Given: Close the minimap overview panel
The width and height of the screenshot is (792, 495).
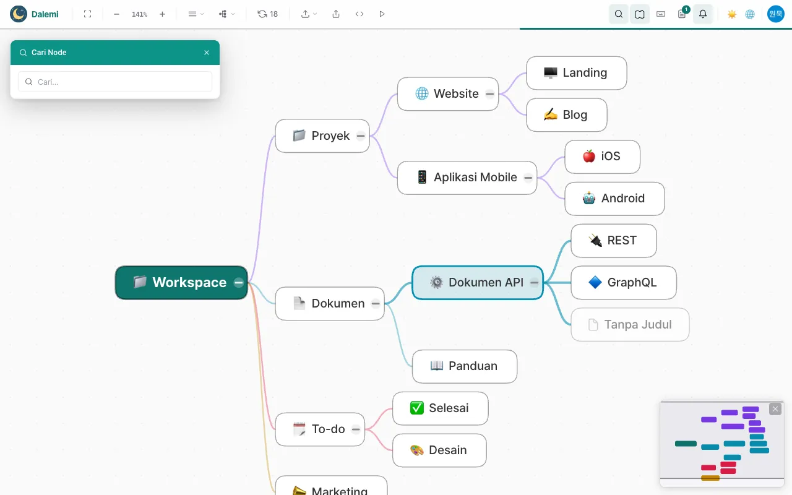Looking at the screenshot, I should pos(775,409).
